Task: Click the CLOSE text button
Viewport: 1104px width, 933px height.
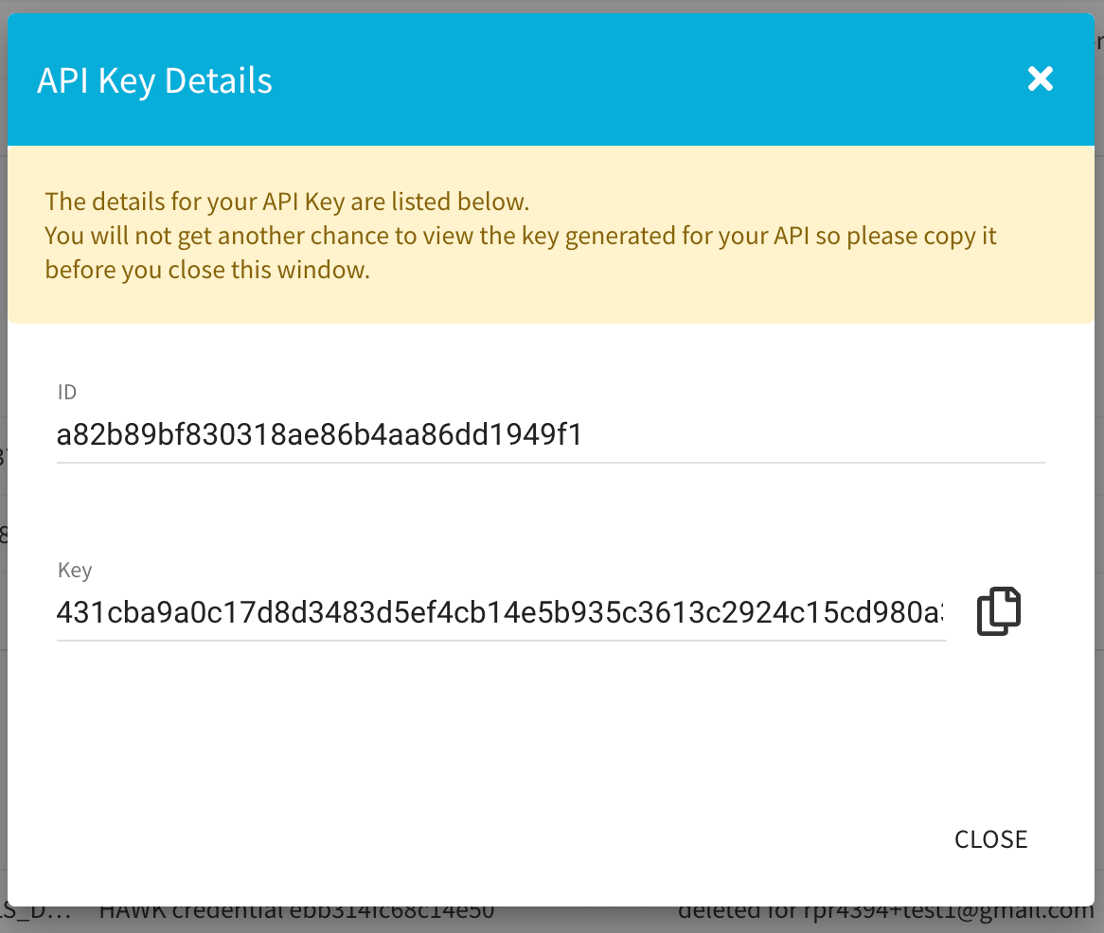Action: [990, 838]
